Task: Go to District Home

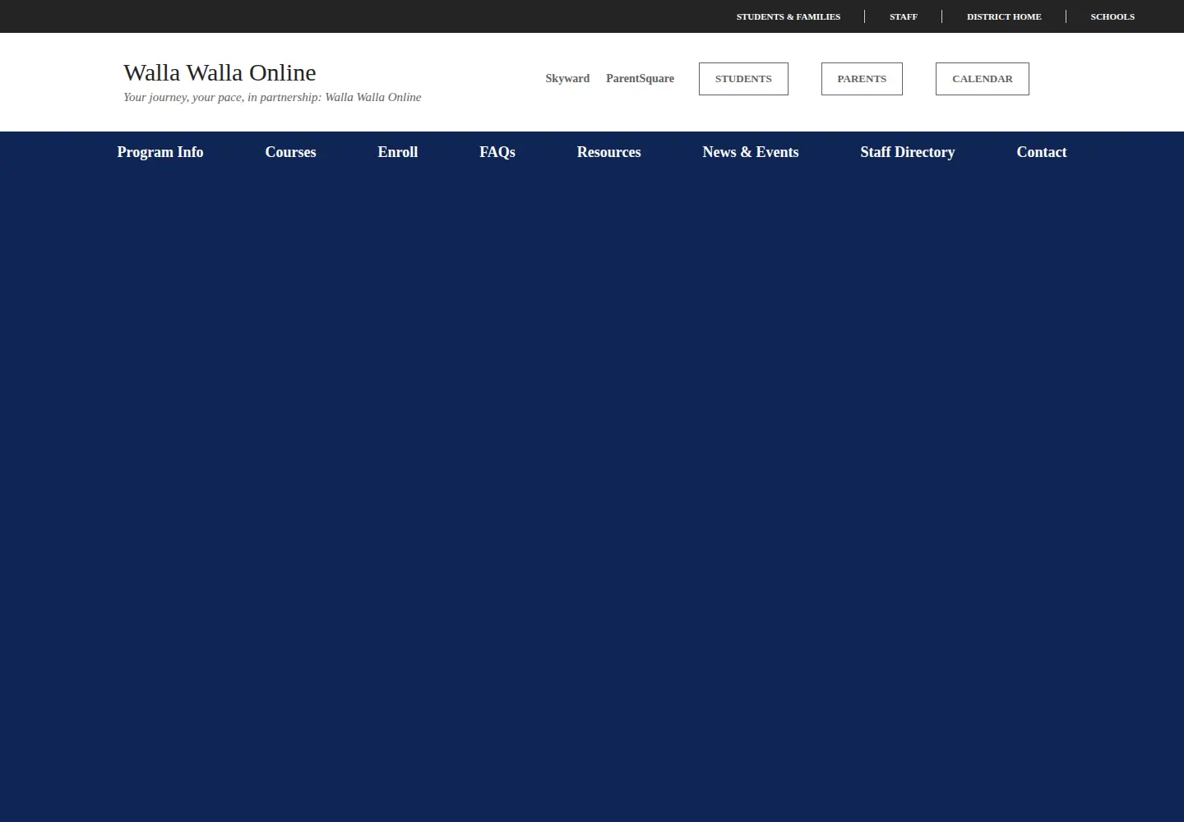Action: pos(1004,16)
